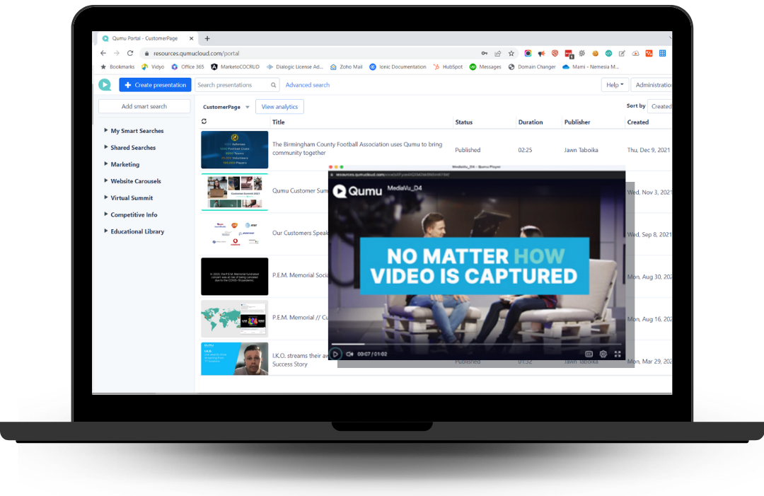This screenshot has height=496, width=764.
Task: Close the Qumu Portal - CustomerPage tab
Action: (192, 38)
